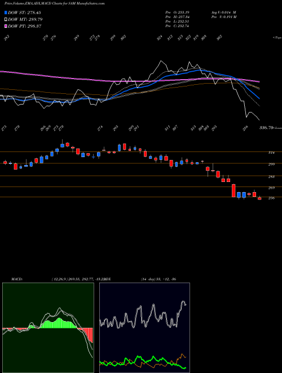Viewport: 282px width, 373px height.
Task: Select the DOW ST: 278.45 label
Action: [24, 12]
